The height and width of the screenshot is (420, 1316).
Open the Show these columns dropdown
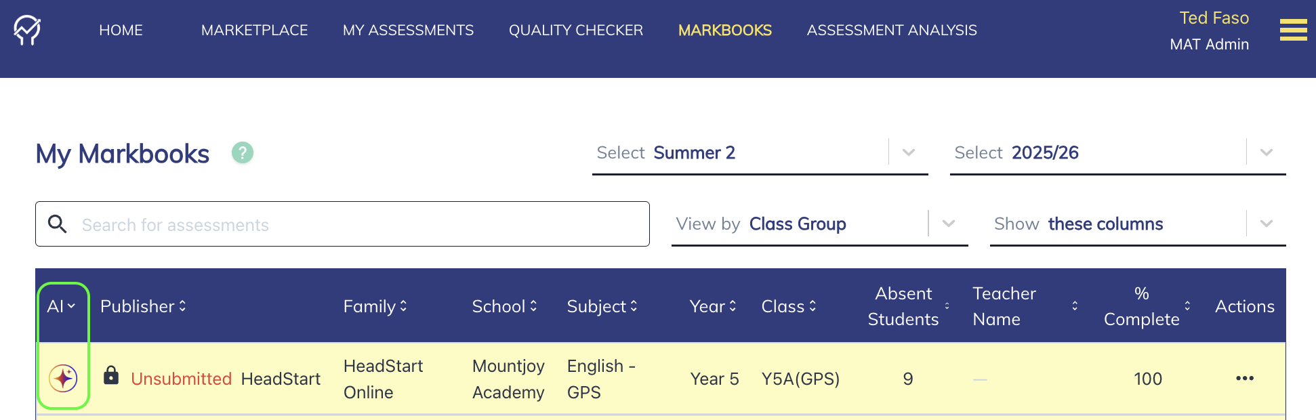1267,224
